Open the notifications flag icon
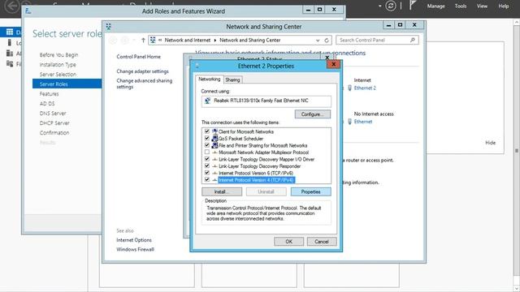This screenshot has width=520, height=292. pyautogui.click(x=412, y=6)
